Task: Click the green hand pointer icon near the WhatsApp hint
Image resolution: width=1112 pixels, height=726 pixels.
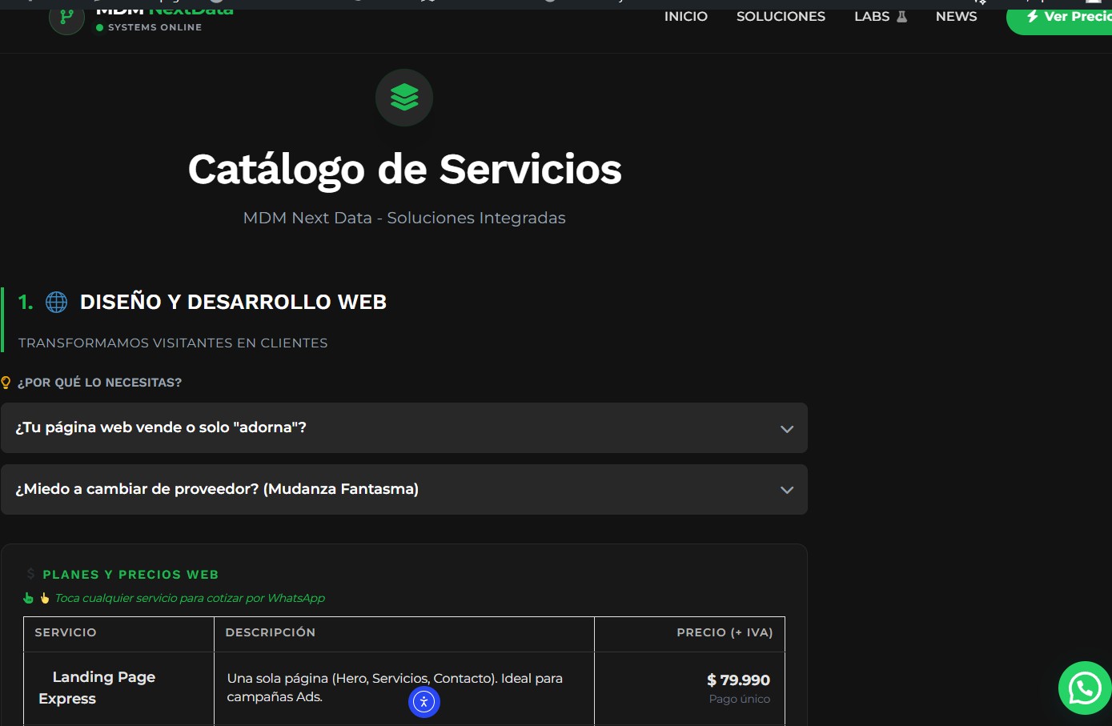Action: (29, 598)
